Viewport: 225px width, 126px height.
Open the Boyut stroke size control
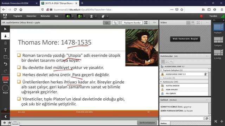6,88
